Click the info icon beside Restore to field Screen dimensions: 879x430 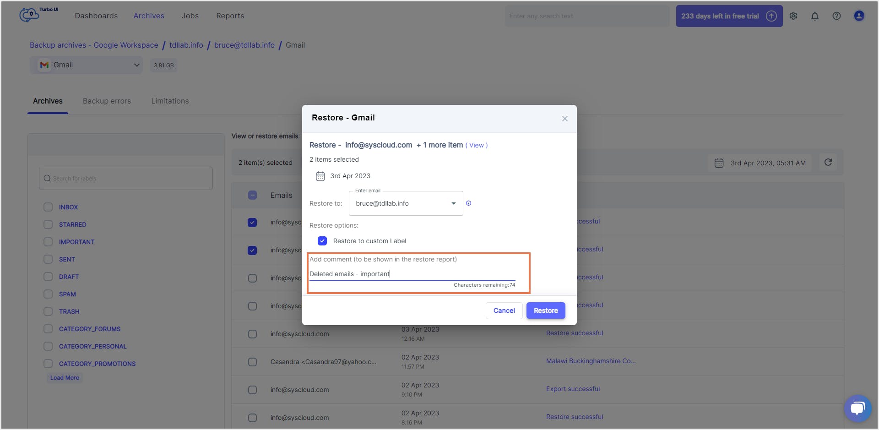pyautogui.click(x=468, y=203)
